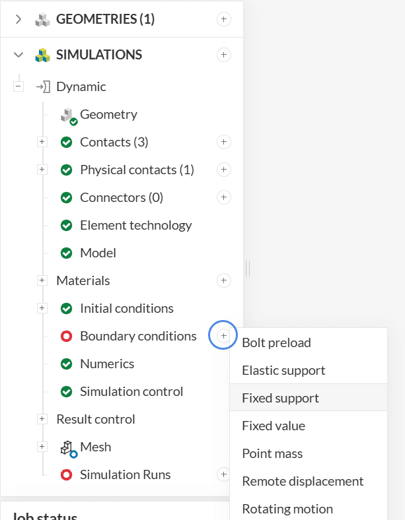Choose Bolt preload boundary condition

(x=276, y=342)
